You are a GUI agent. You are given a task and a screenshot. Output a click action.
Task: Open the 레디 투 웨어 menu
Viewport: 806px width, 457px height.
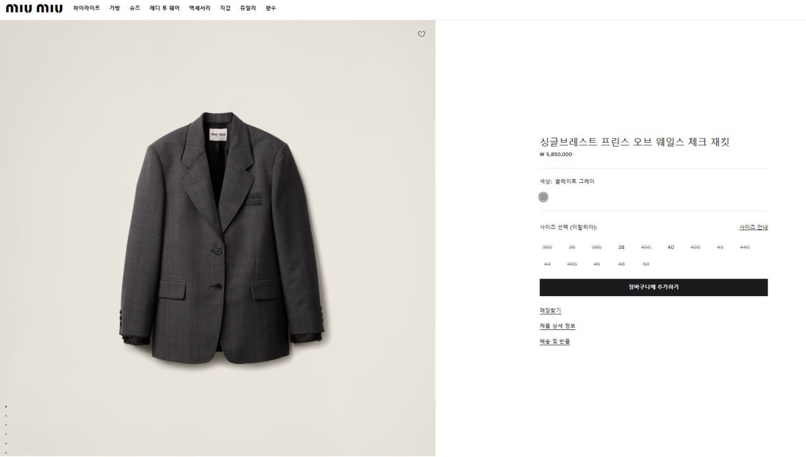(164, 8)
